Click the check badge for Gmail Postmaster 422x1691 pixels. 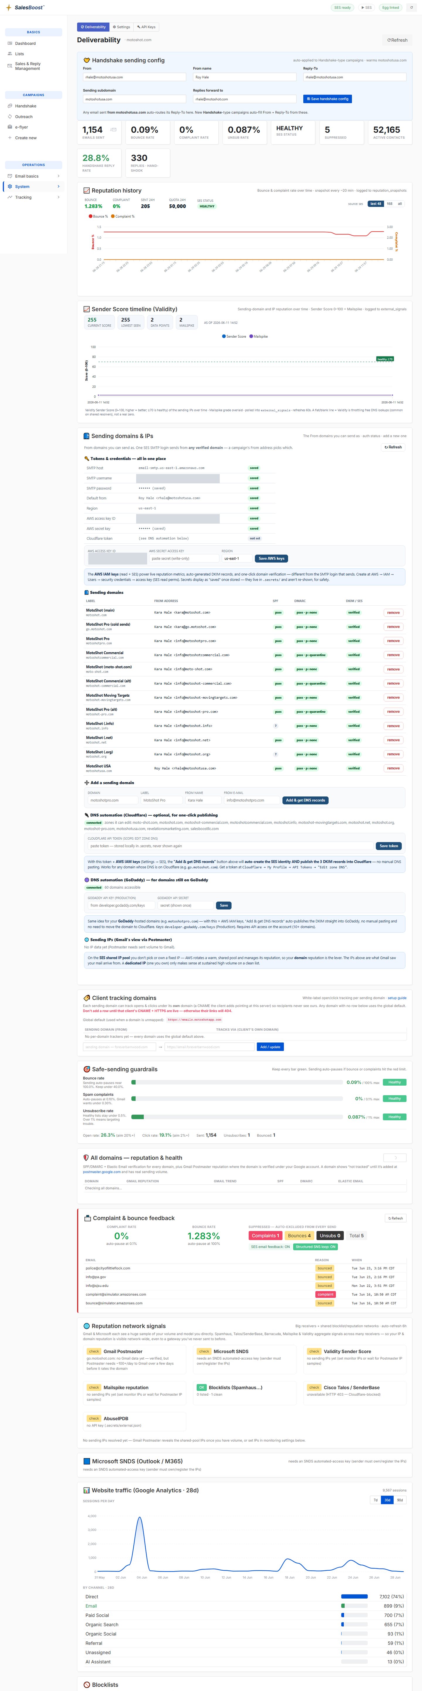(94, 1352)
